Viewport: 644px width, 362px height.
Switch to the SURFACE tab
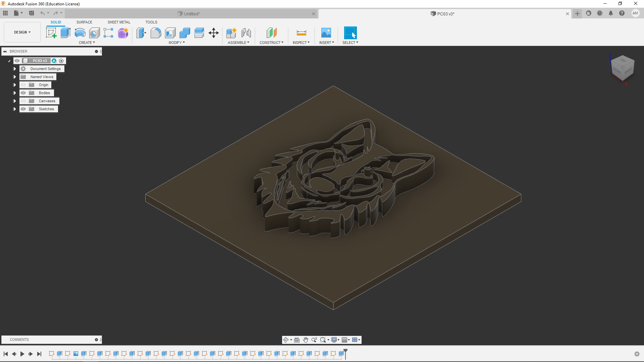(84, 22)
